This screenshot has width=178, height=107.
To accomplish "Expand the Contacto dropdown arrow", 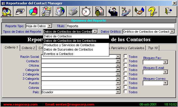I will click(x=118, y=61).
